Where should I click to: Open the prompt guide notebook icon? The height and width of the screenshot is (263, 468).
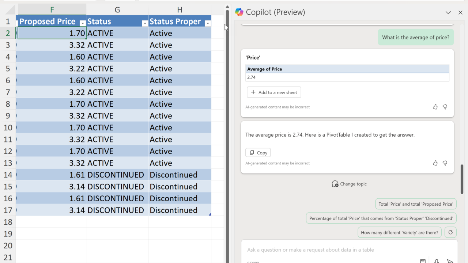(x=423, y=261)
